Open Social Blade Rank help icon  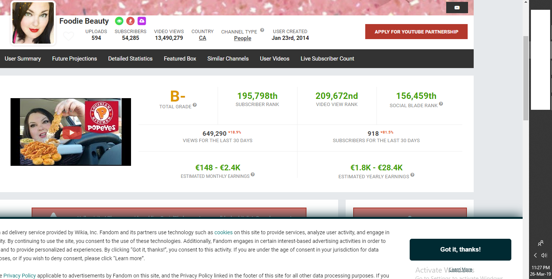441,104
